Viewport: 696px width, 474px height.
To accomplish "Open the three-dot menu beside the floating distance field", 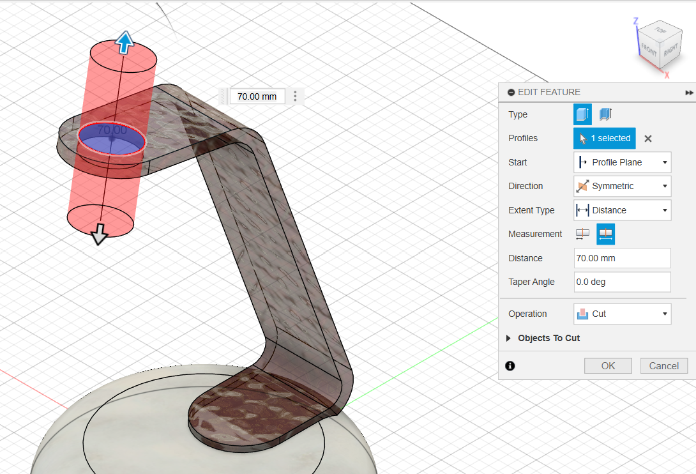I will click(295, 96).
